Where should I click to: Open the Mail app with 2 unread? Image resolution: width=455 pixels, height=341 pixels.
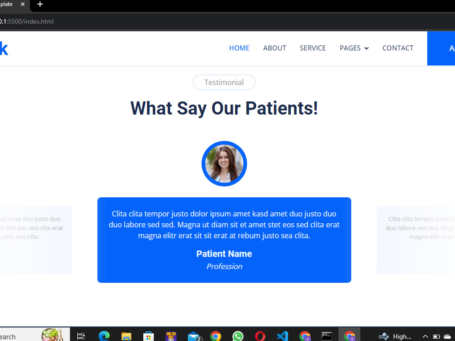click(194, 336)
